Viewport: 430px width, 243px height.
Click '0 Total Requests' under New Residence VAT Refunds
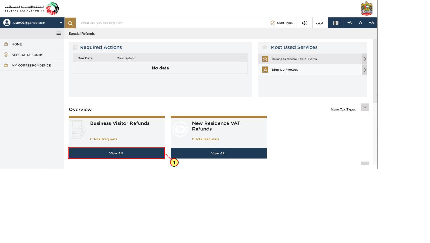206,139
